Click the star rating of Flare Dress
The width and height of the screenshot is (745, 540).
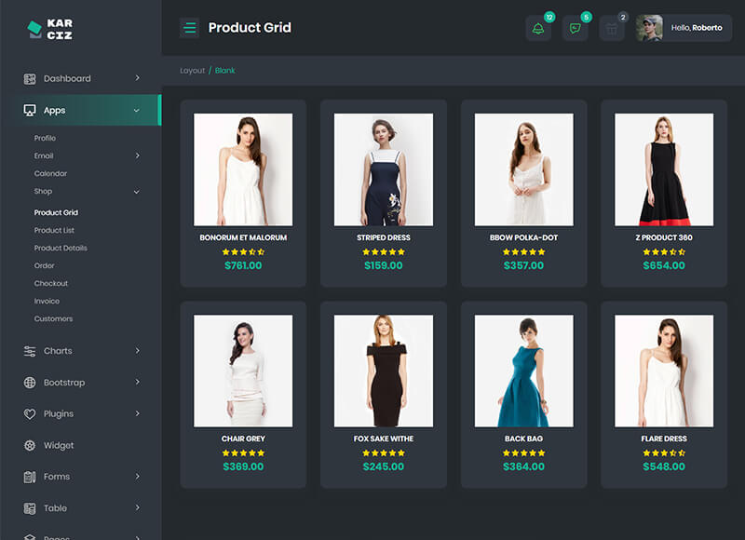point(663,452)
